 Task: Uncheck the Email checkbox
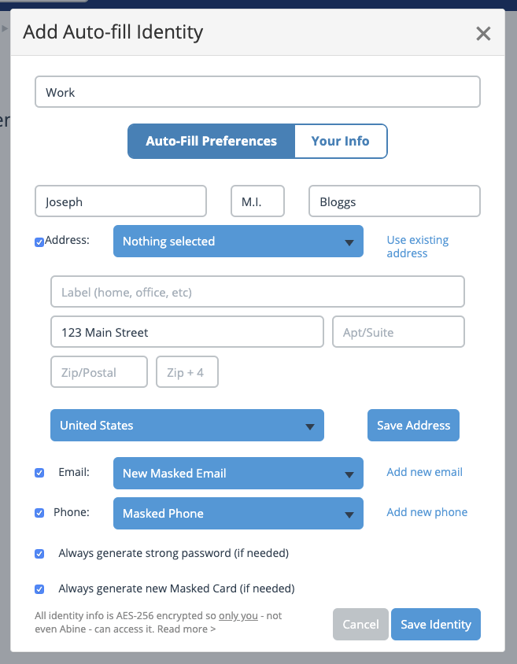[x=39, y=473]
